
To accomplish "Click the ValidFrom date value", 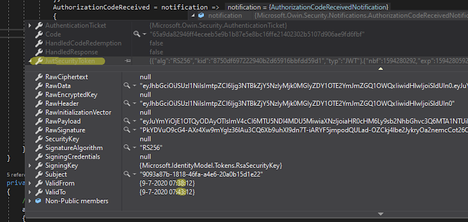I will pos(167,183).
